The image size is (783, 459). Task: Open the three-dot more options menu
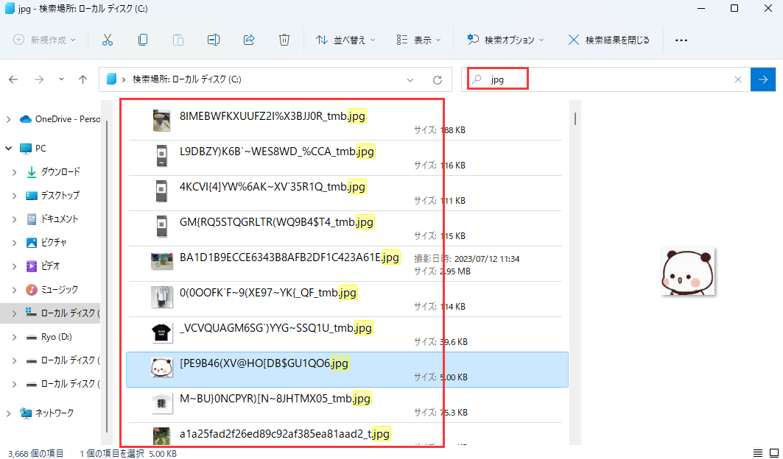[681, 40]
